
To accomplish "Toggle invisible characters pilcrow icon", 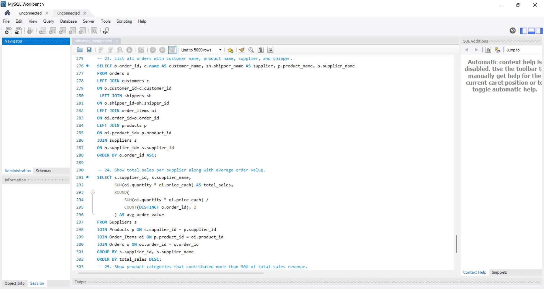I will pos(261,50).
